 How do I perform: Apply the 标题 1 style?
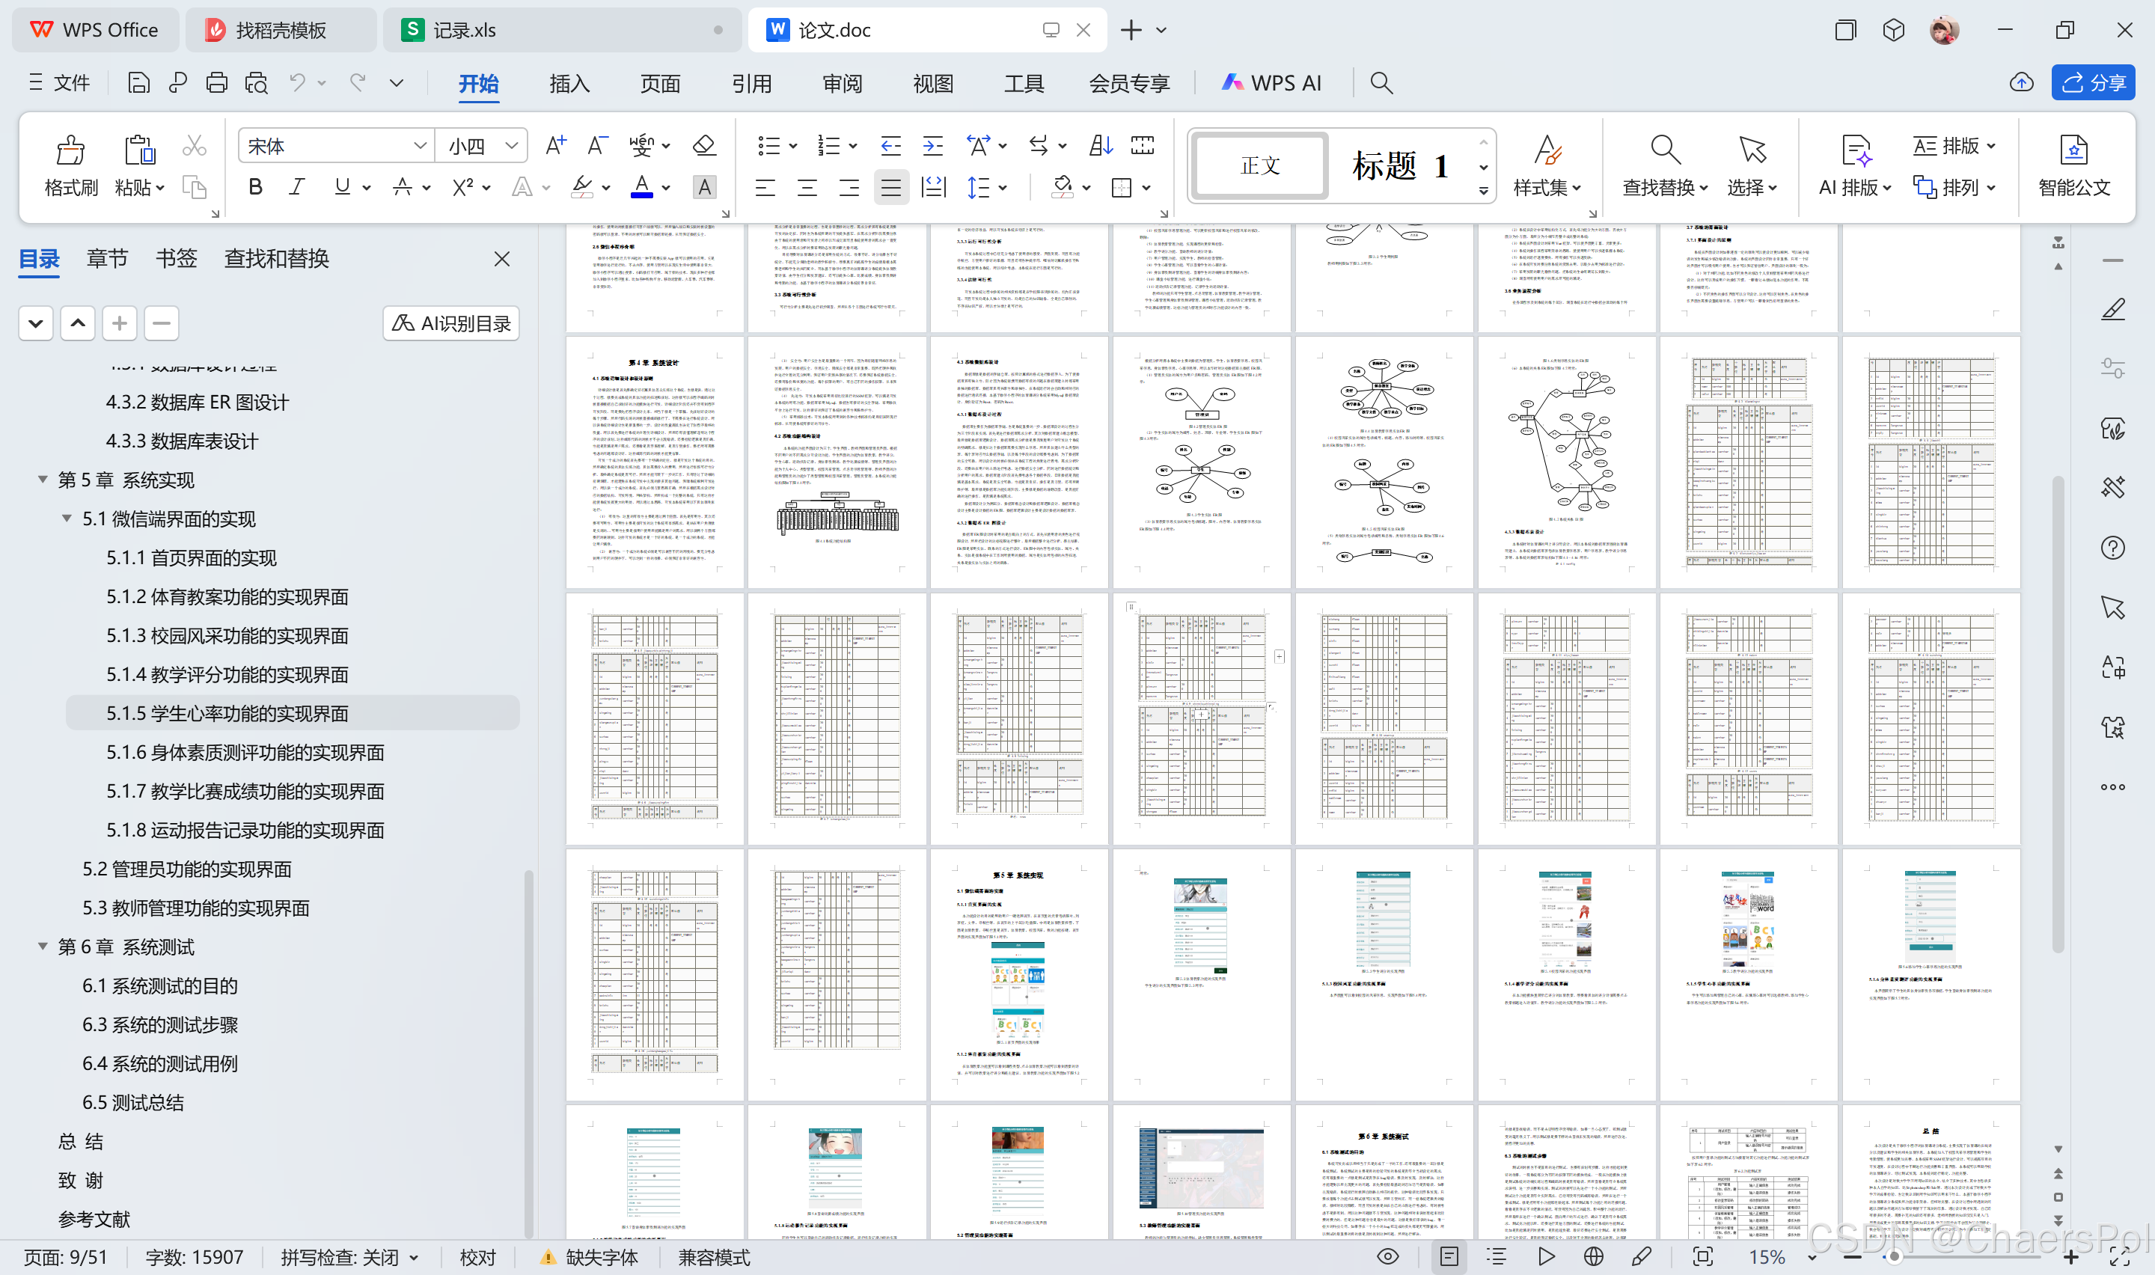click(1399, 165)
